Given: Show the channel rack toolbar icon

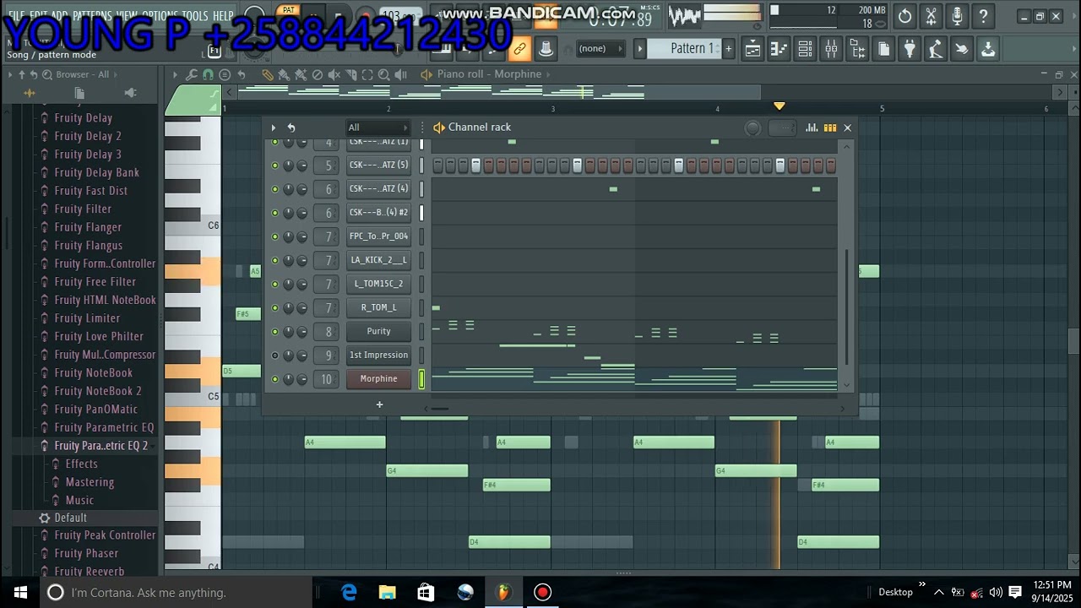Looking at the screenshot, I should pyautogui.click(x=805, y=49).
